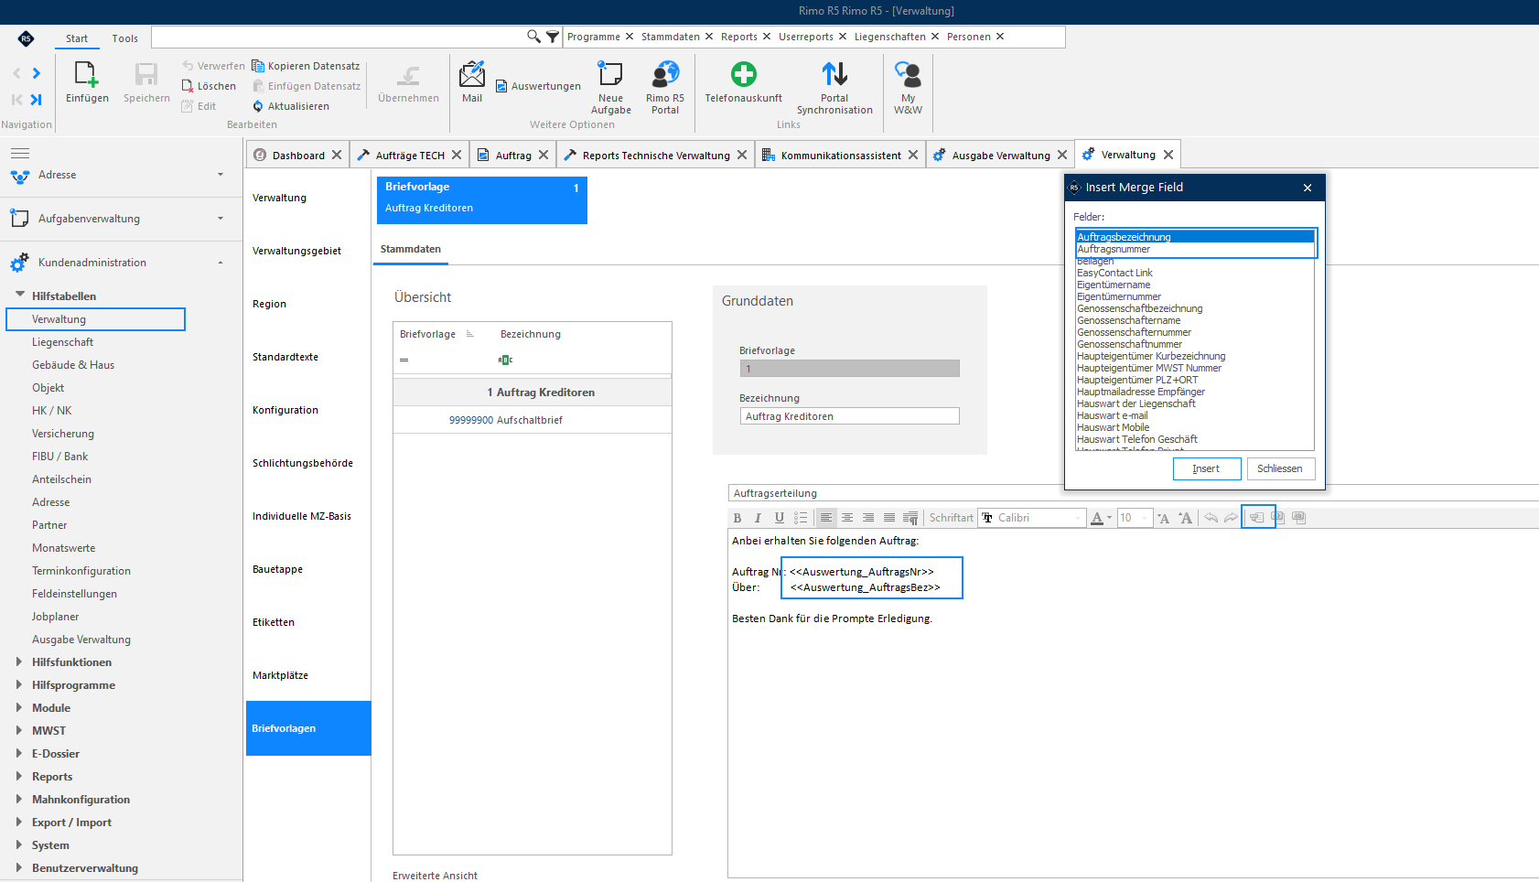Click the search magnifier icon
The width and height of the screenshot is (1539, 882).
(x=533, y=37)
